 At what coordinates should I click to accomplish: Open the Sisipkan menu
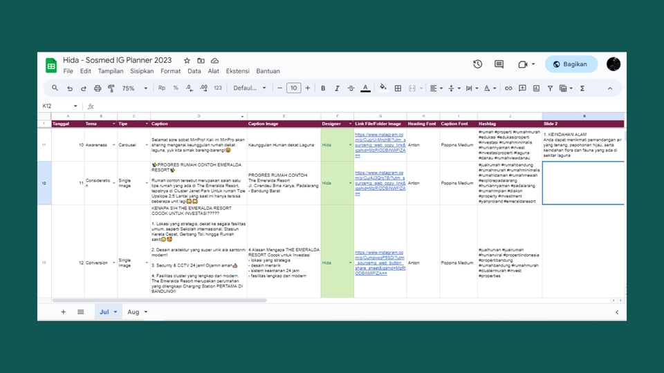142,71
